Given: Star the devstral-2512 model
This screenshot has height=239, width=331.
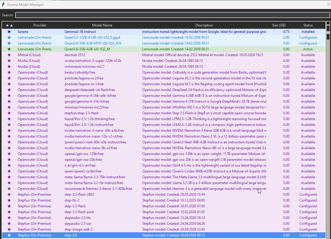Looking at the screenshot, I should (x=9, y=55).
